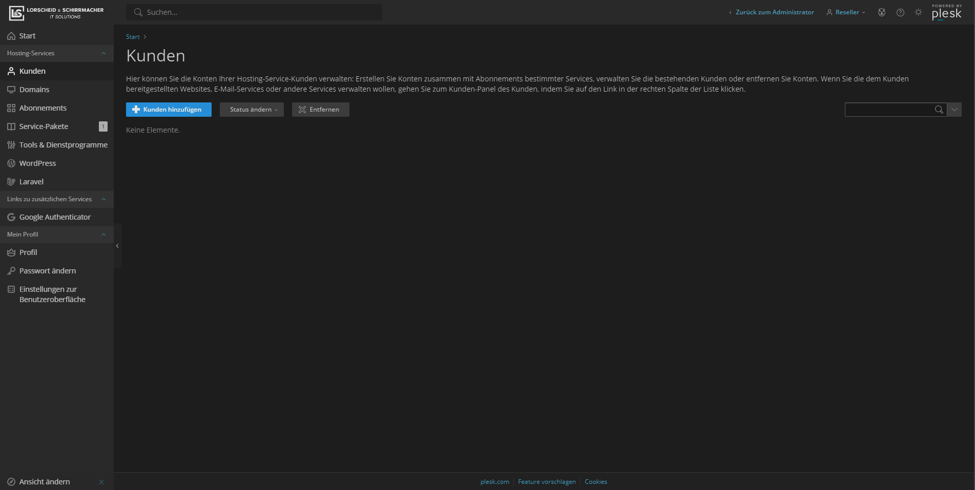
Task: Open Laravel in the sidebar
Action: tap(31, 182)
